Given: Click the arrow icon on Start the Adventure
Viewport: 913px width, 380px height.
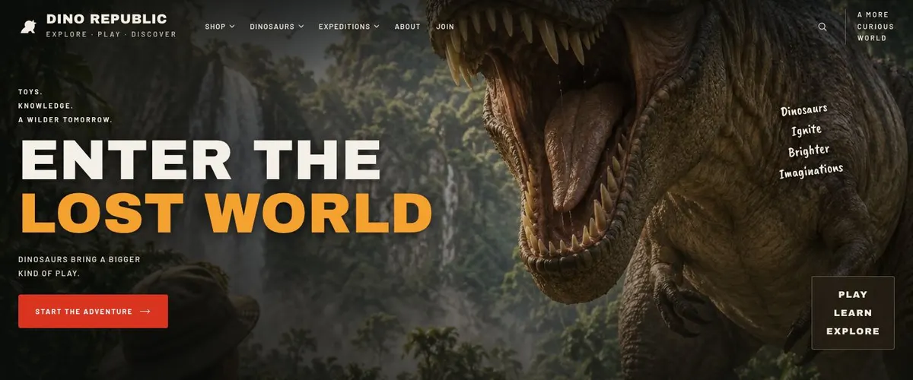Looking at the screenshot, I should (x=145, y=312).
